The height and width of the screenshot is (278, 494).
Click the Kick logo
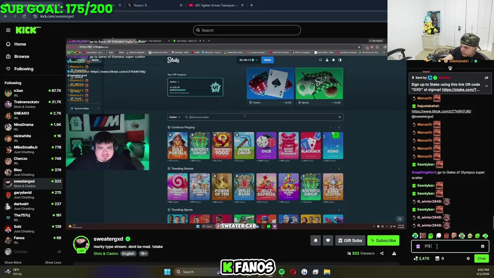click(28, 30)
